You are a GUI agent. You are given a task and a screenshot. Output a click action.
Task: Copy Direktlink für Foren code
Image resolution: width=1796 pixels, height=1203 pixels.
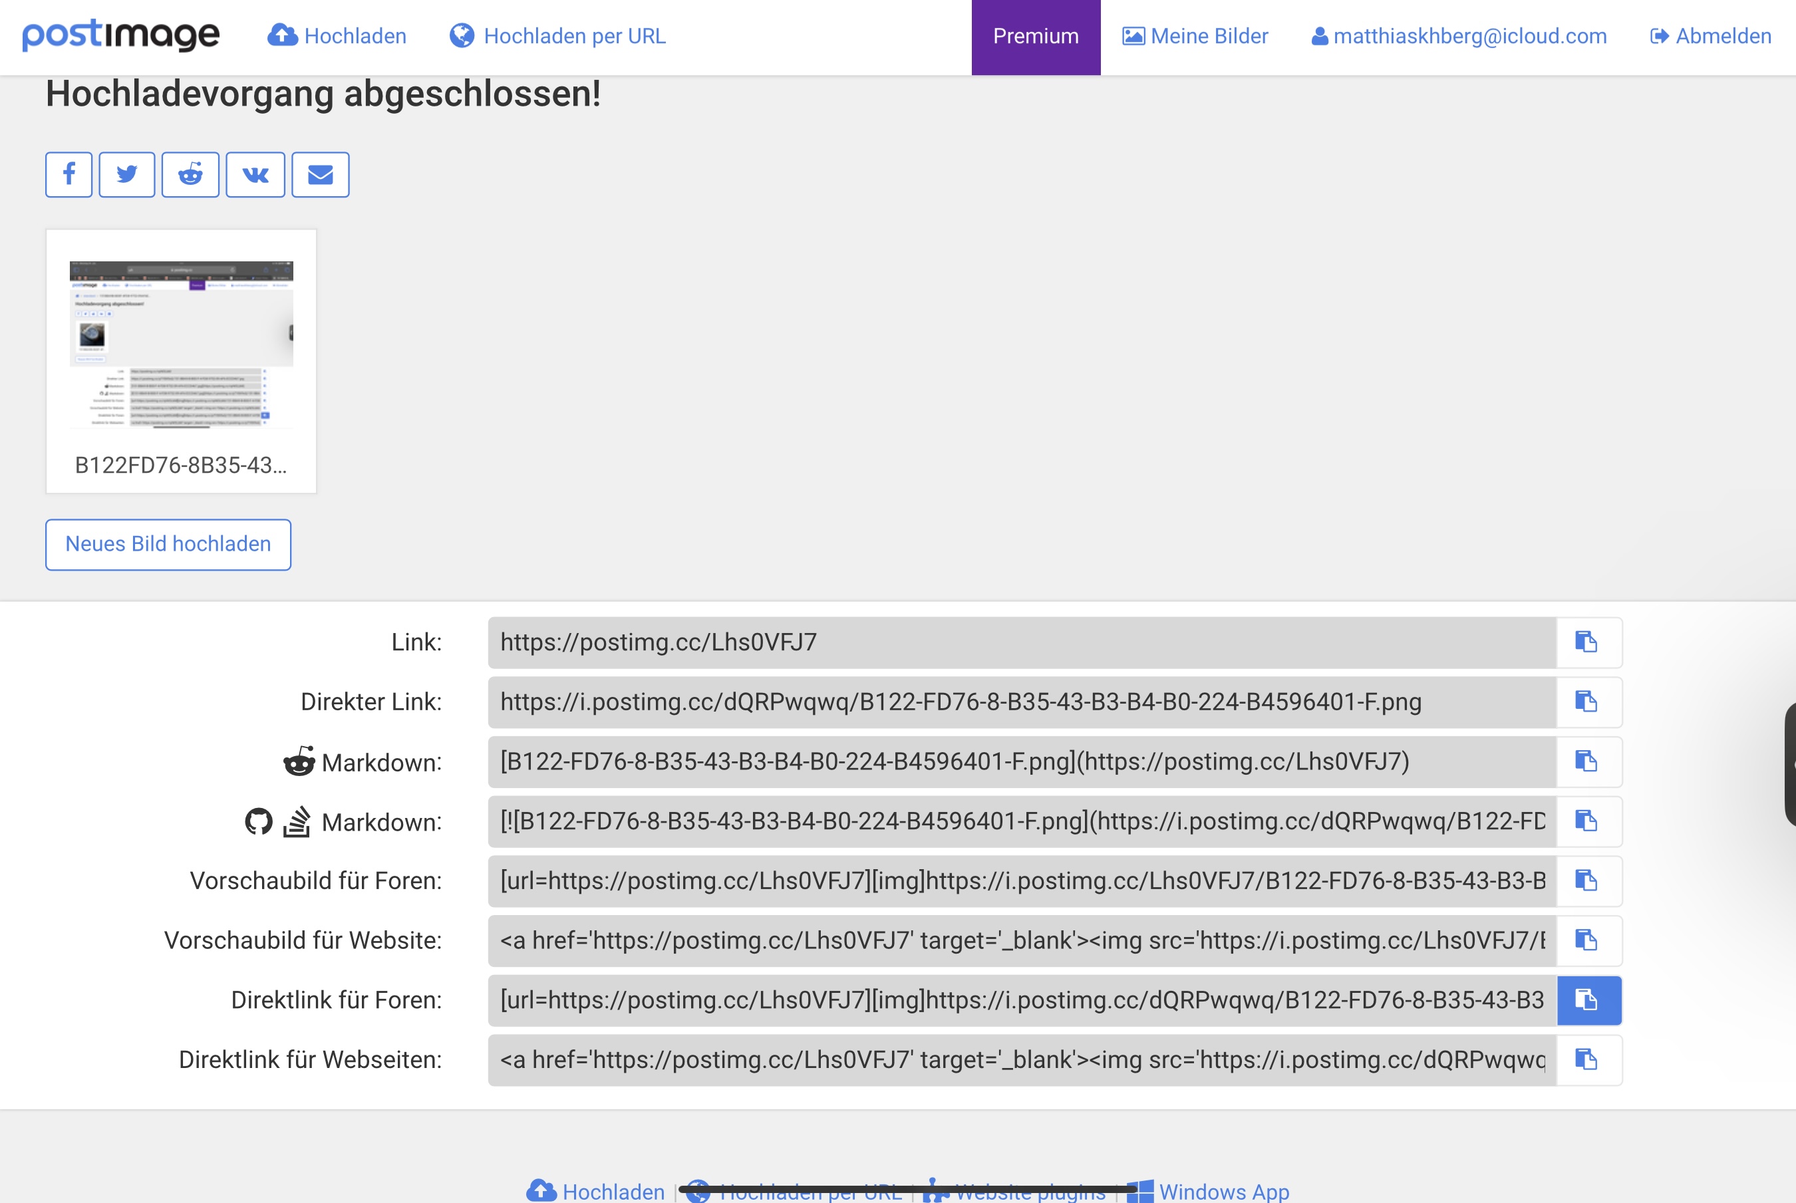[x=1587, y=1000]
